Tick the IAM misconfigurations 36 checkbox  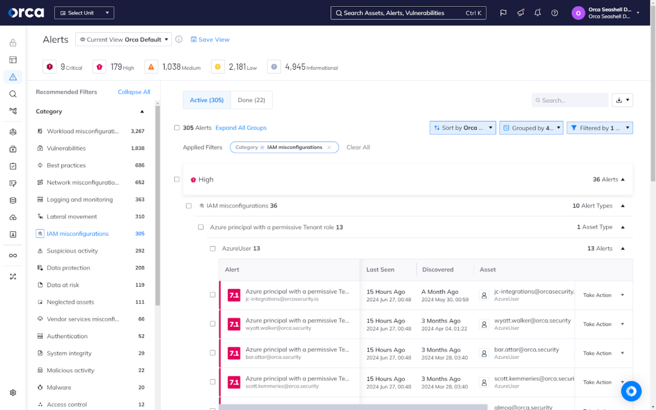[x=189, y=206]
